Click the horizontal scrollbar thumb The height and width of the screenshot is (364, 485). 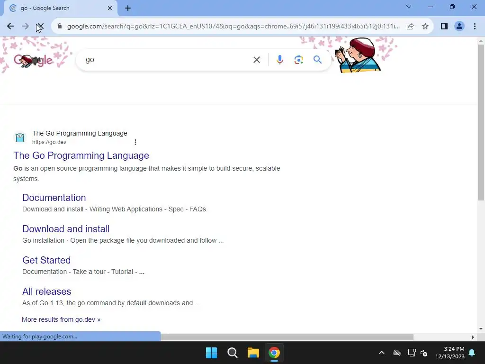pos(287,337)
